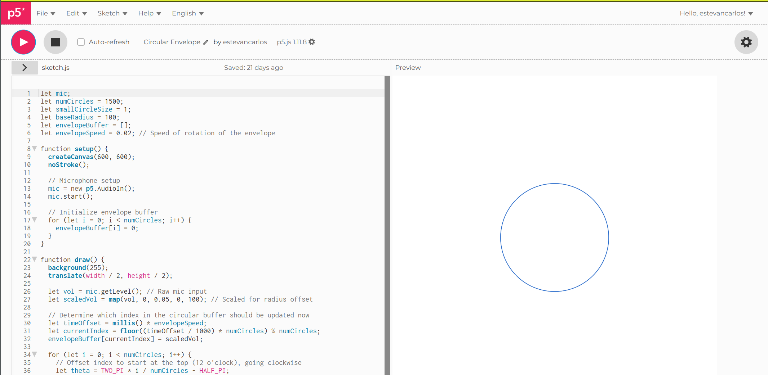Open the editor settings gear button

746,42
